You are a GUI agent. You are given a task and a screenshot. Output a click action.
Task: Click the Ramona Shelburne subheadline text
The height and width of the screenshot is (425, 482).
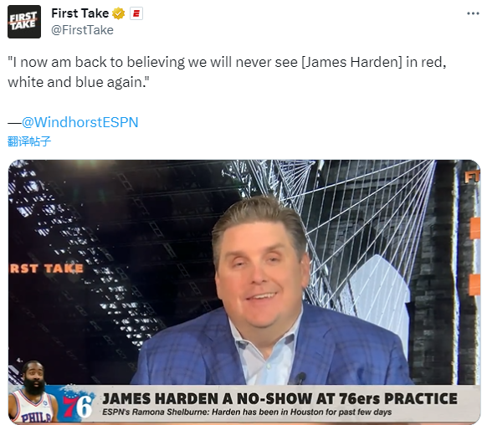click(247, 412)
